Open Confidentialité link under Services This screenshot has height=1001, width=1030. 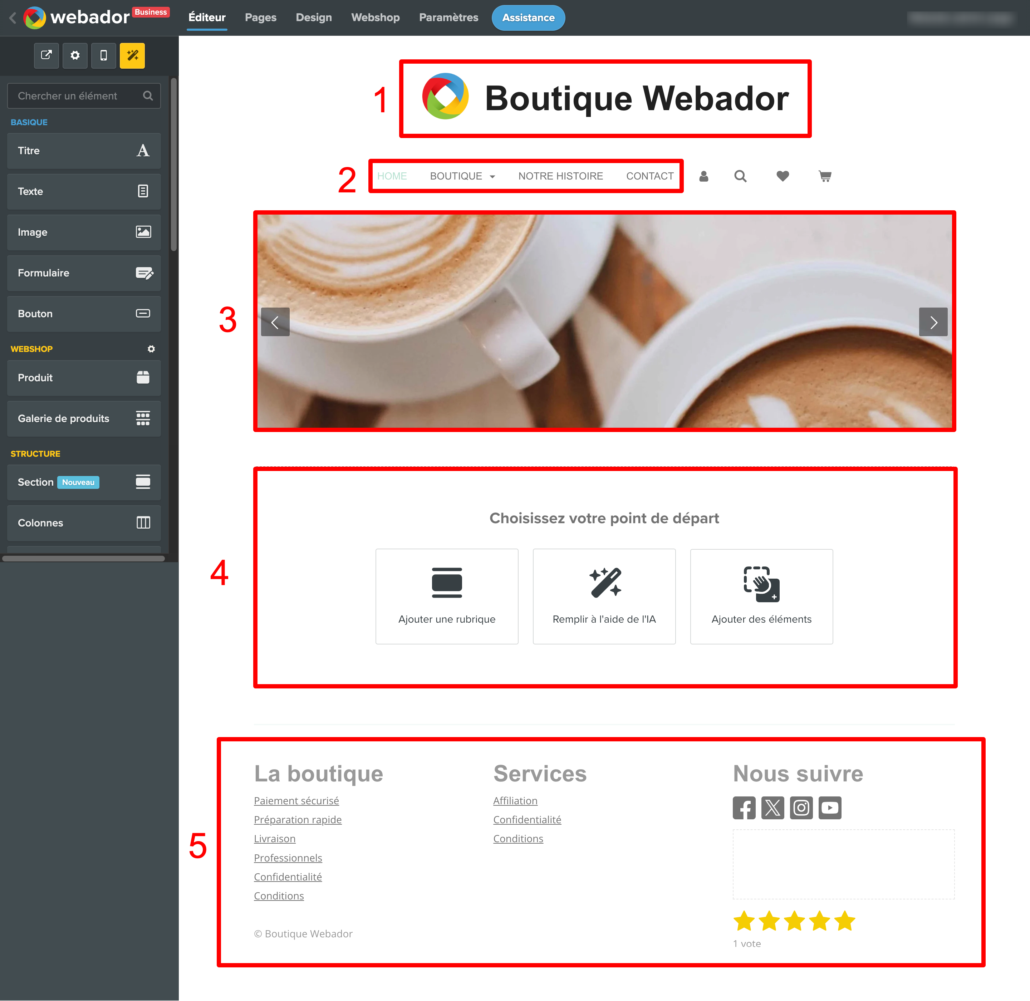tap(528, 820)
